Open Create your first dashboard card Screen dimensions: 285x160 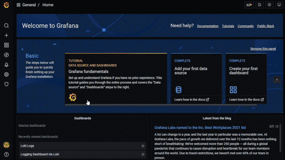[x=246, y=78]
